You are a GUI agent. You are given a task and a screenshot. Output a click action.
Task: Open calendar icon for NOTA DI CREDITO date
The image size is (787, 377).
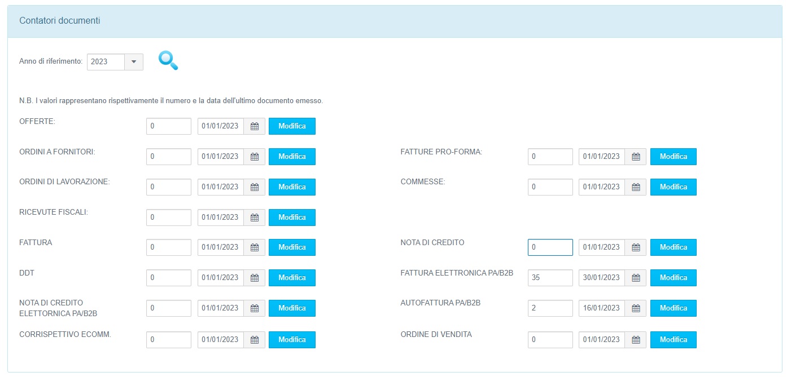(x=636, y=247)
